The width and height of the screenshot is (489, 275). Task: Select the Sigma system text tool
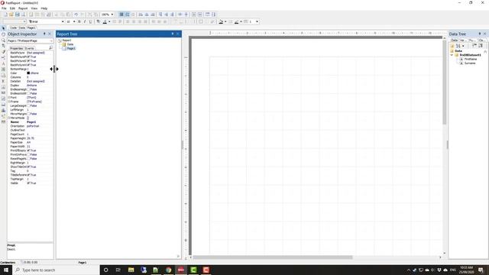pos(3,81)
